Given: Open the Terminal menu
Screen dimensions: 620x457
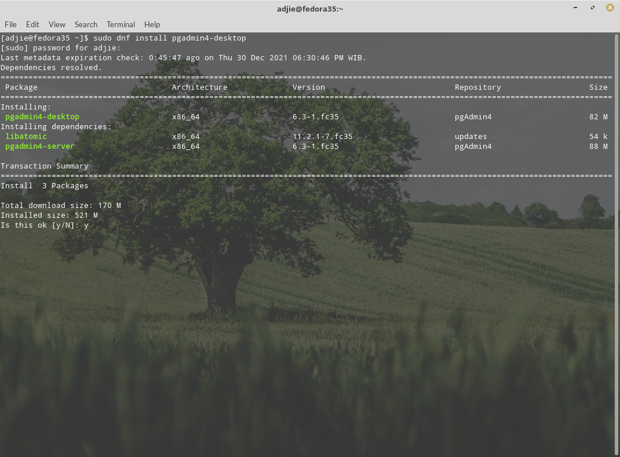Looking at the screenshot, I should [x=121, y=24].
